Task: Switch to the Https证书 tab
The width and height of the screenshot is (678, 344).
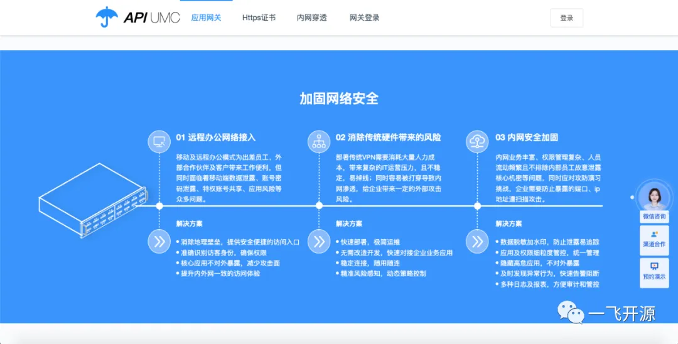Action: [x=259, y=18]
